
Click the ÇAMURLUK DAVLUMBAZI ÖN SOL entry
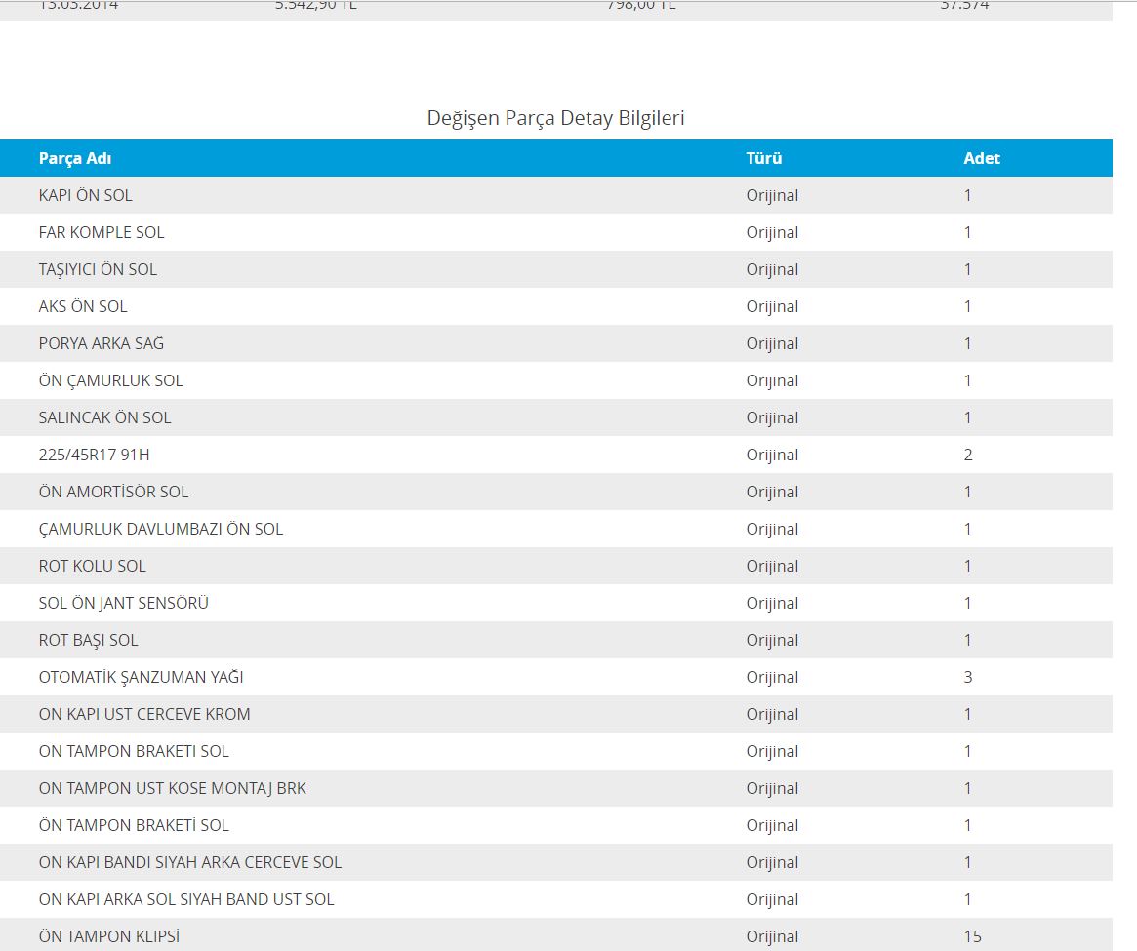(x=161, y=529)
